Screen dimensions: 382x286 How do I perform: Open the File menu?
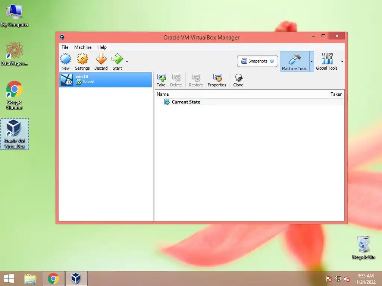[65, 47]
